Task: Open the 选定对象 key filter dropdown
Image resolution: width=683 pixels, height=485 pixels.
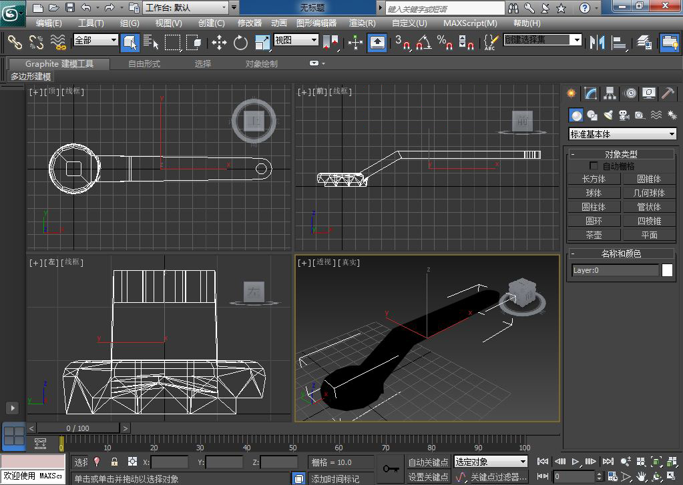Action: click(491, 462)
